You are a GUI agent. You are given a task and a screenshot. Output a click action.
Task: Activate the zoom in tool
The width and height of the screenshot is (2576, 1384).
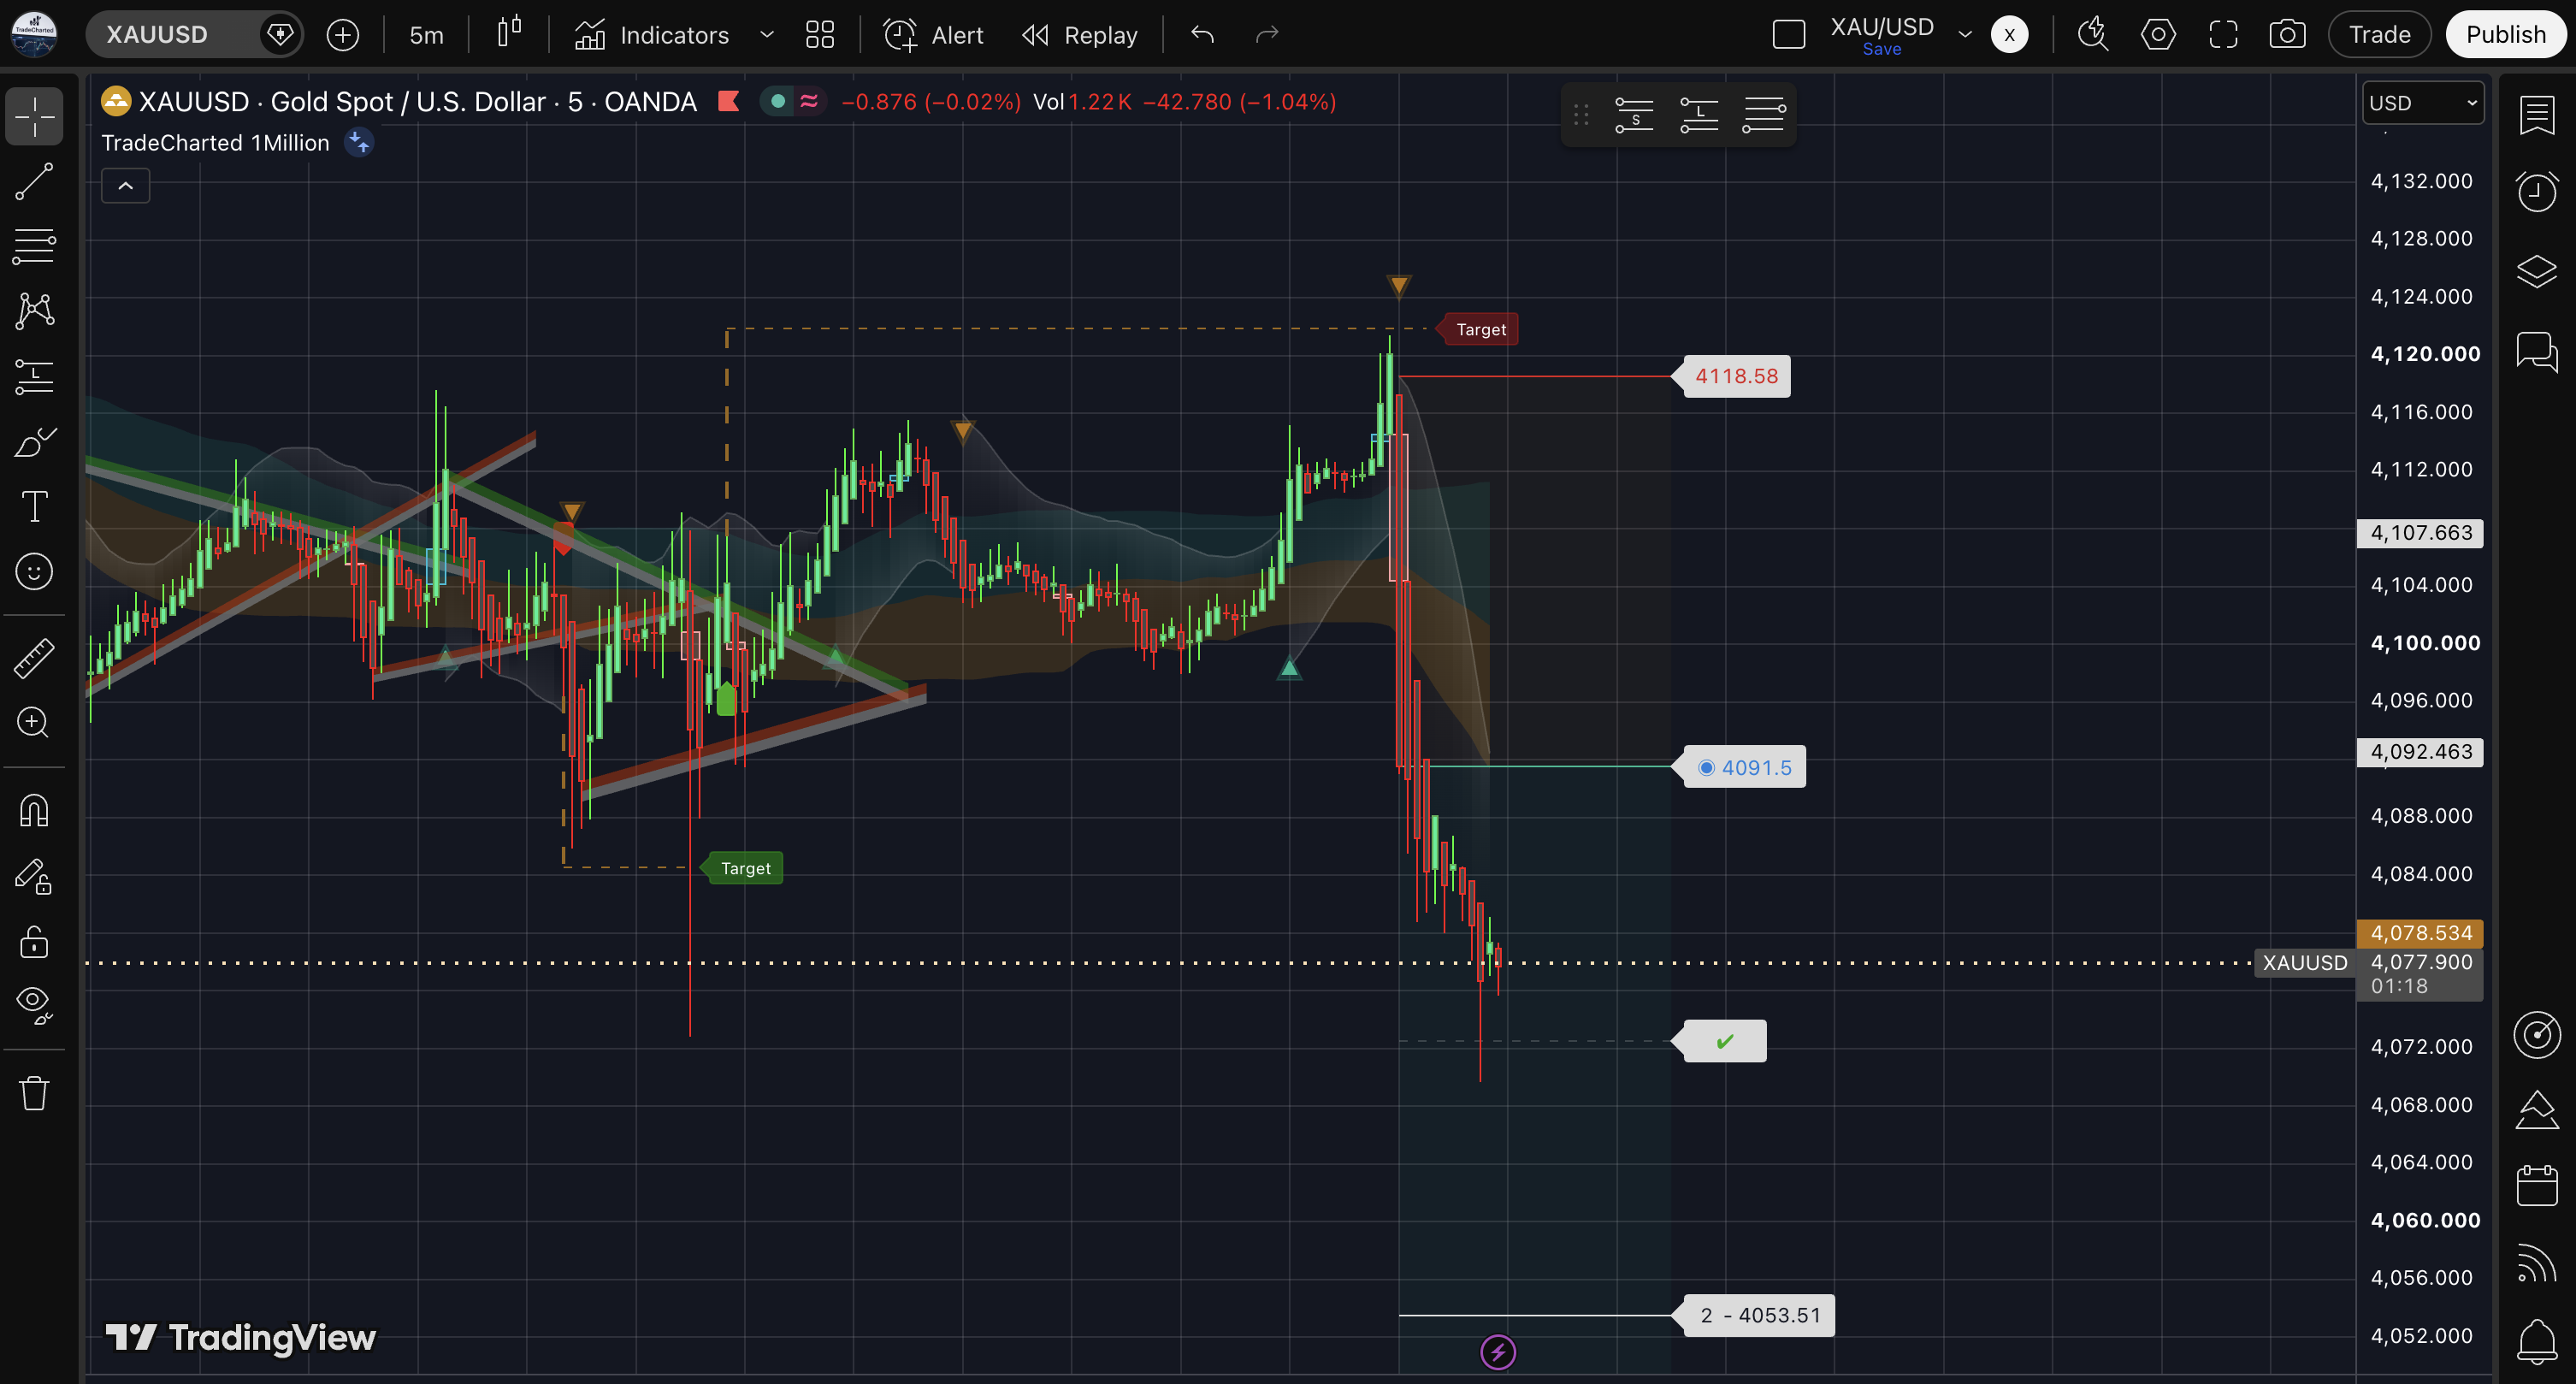[x=34, y=722]
